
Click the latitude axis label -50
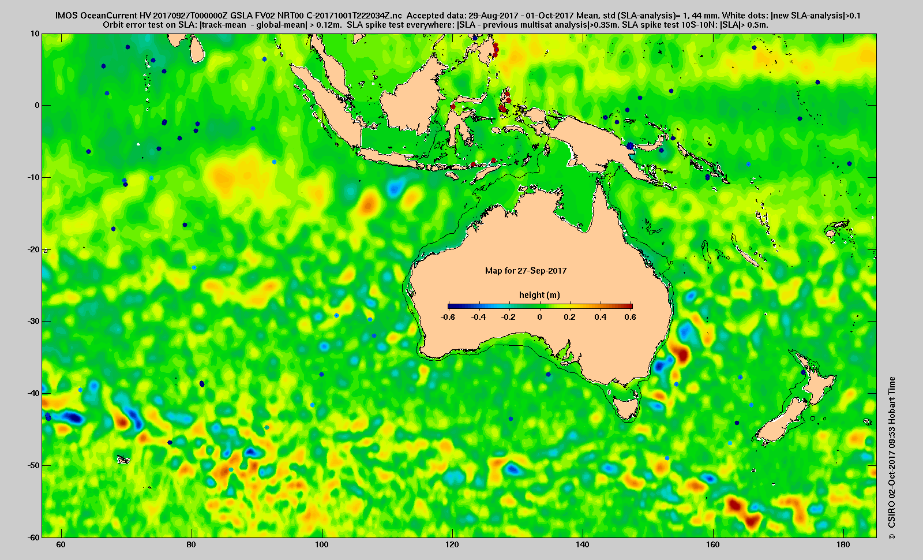pos(33,465)
